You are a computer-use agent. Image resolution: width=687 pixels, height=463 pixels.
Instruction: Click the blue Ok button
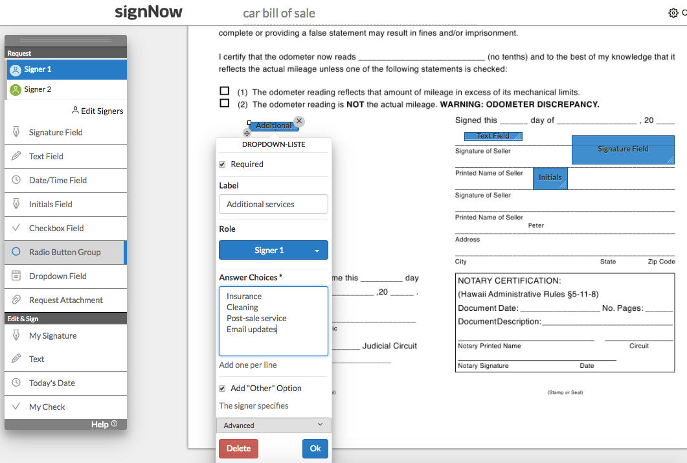(315, 449)
